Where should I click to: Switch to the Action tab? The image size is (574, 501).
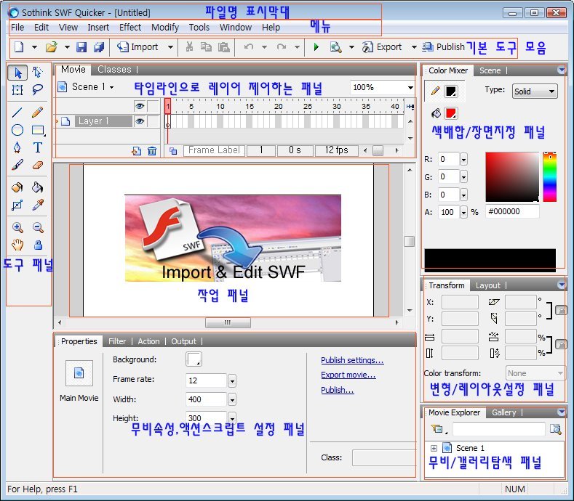tap(148, 341)
